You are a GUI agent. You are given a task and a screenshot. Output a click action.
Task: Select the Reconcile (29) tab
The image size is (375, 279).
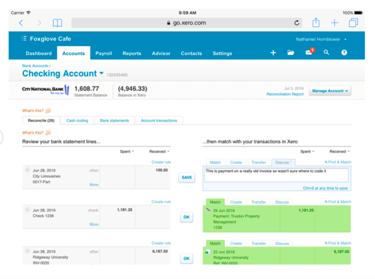41,120
